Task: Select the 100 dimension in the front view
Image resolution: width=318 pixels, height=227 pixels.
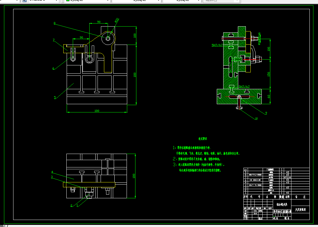Action: click(x=135, y=35)
